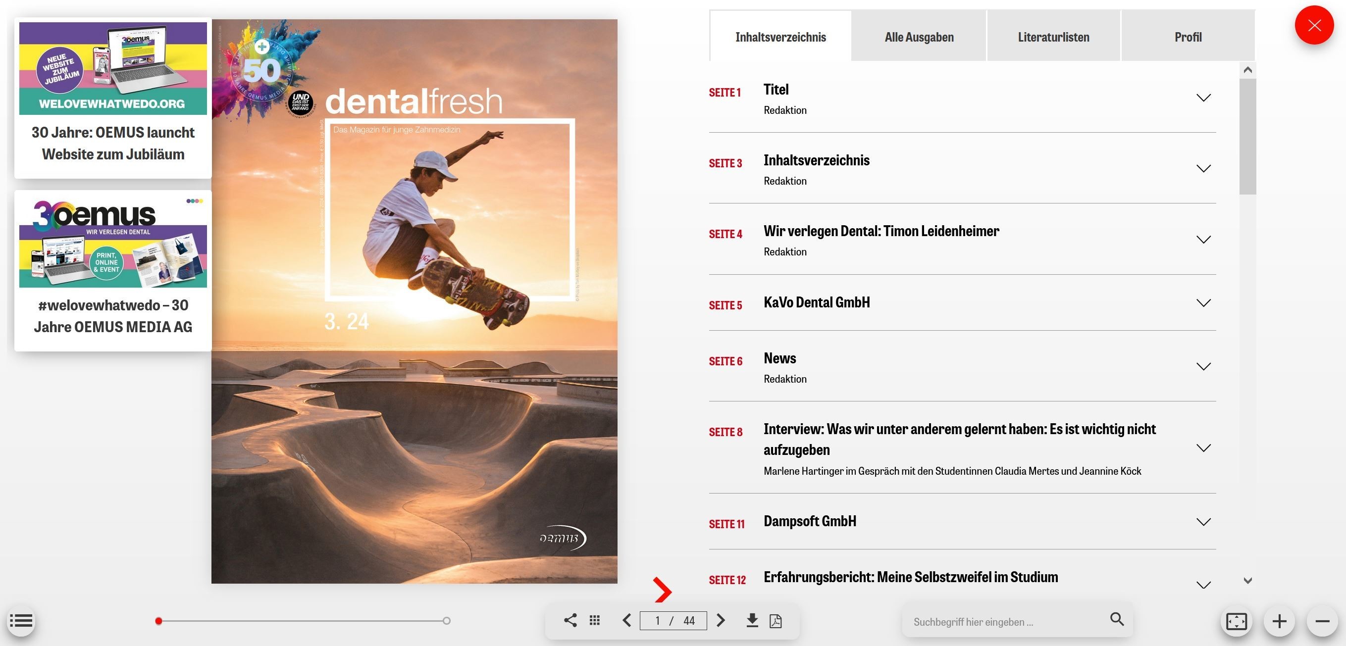
Task: Open the list menu icon at bottom left
Action: click(x=21, y=621)
